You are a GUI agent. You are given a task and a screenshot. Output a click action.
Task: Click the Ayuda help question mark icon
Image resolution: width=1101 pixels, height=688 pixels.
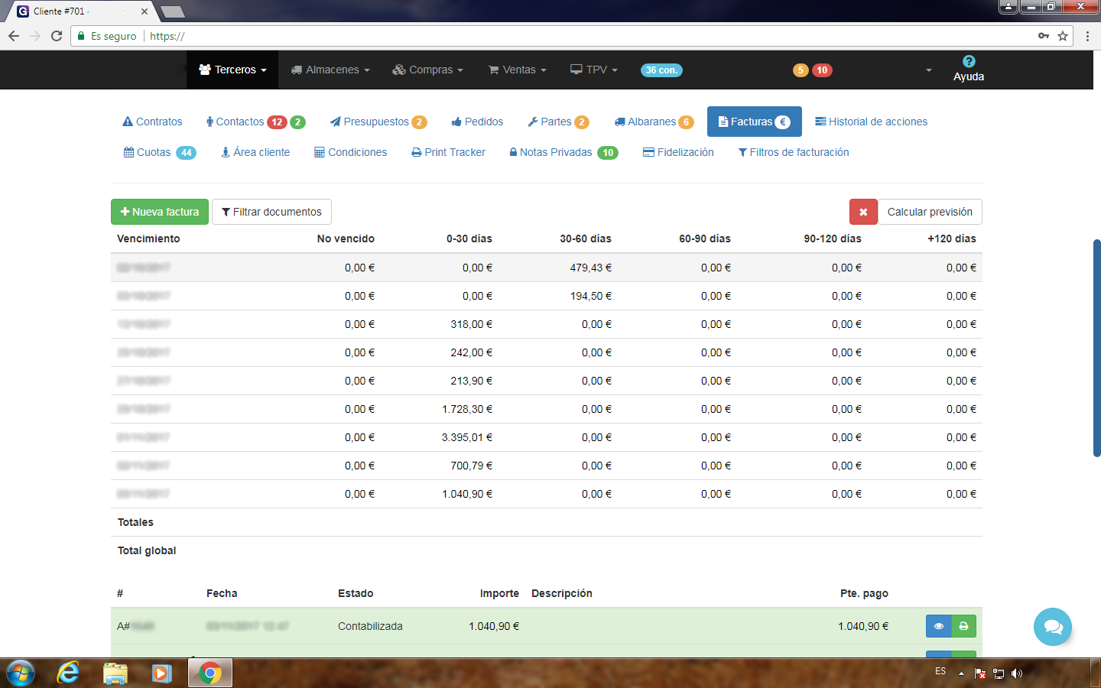coord(968,62)
